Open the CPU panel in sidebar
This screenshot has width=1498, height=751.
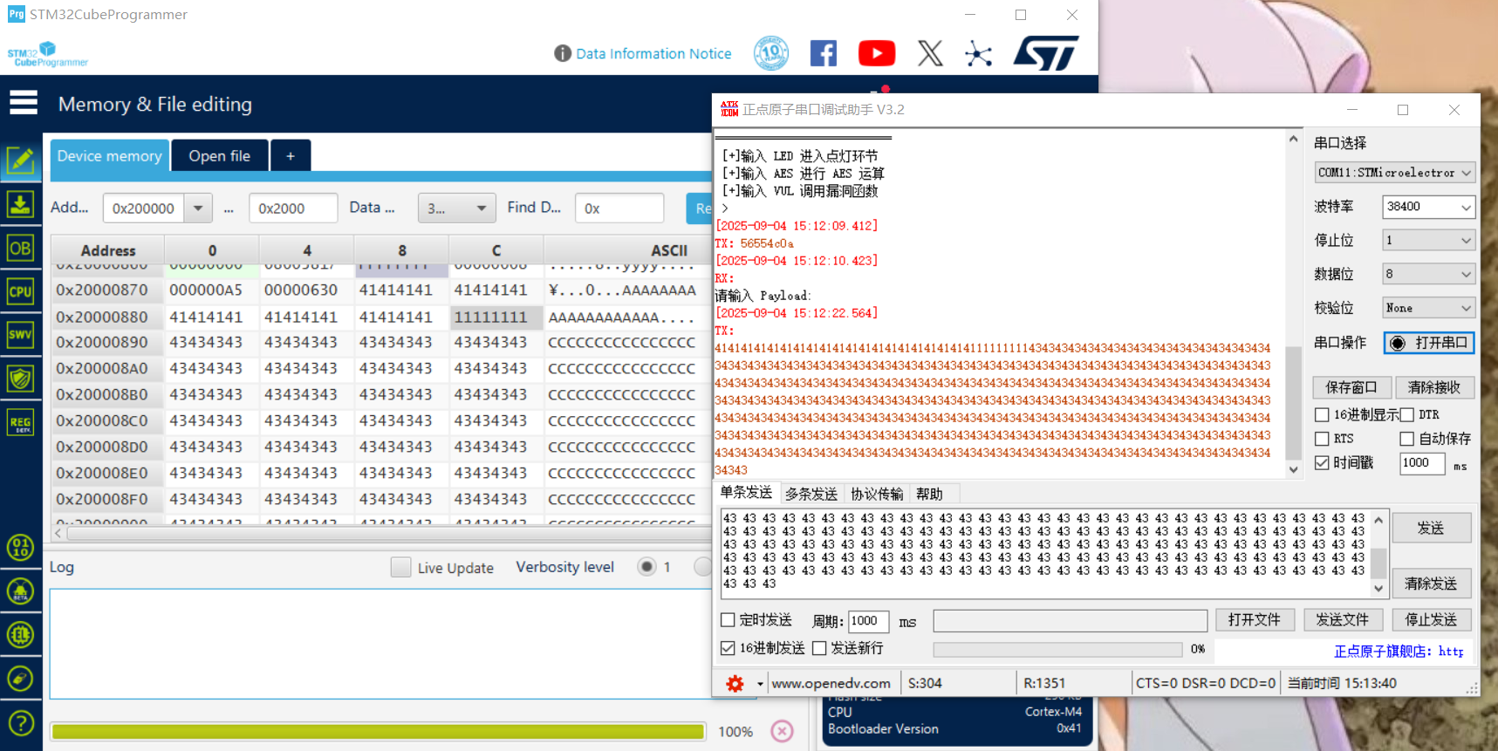[20, 291]
